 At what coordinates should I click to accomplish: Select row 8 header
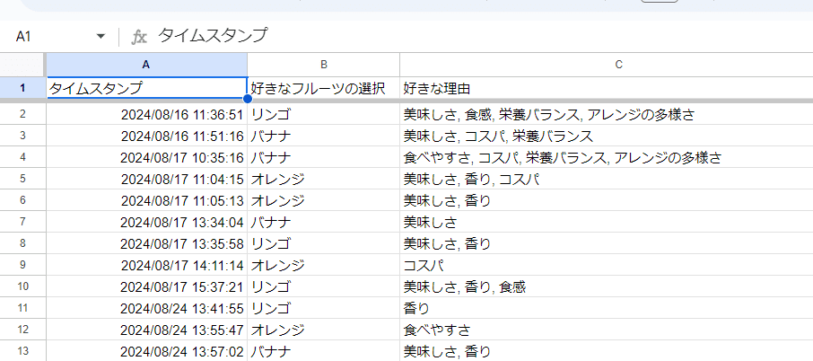click(x=22, y=243)
